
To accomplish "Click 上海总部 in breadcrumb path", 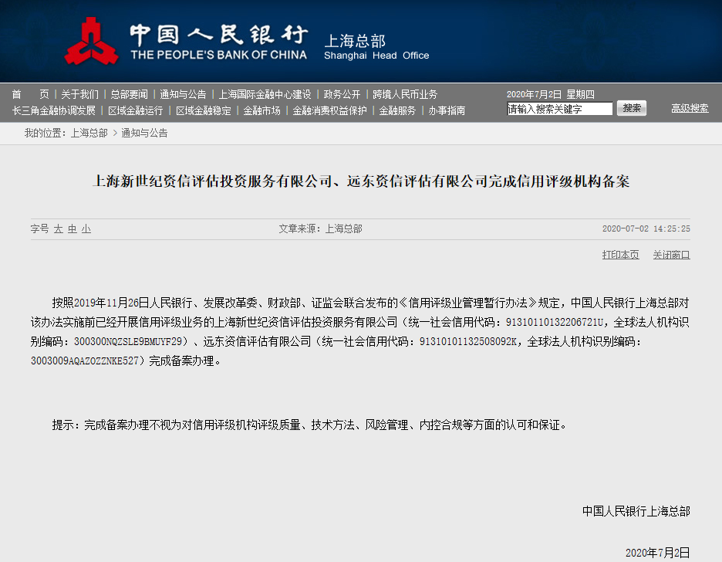I will pyautogui.click(x=89, y=133).
